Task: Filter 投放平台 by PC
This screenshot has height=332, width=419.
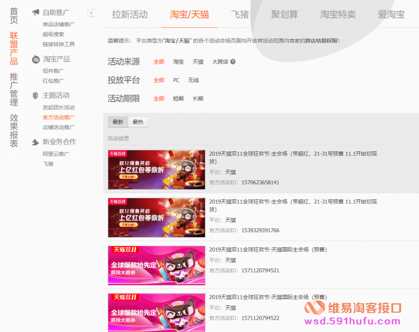Action: [x=176, y=80]
